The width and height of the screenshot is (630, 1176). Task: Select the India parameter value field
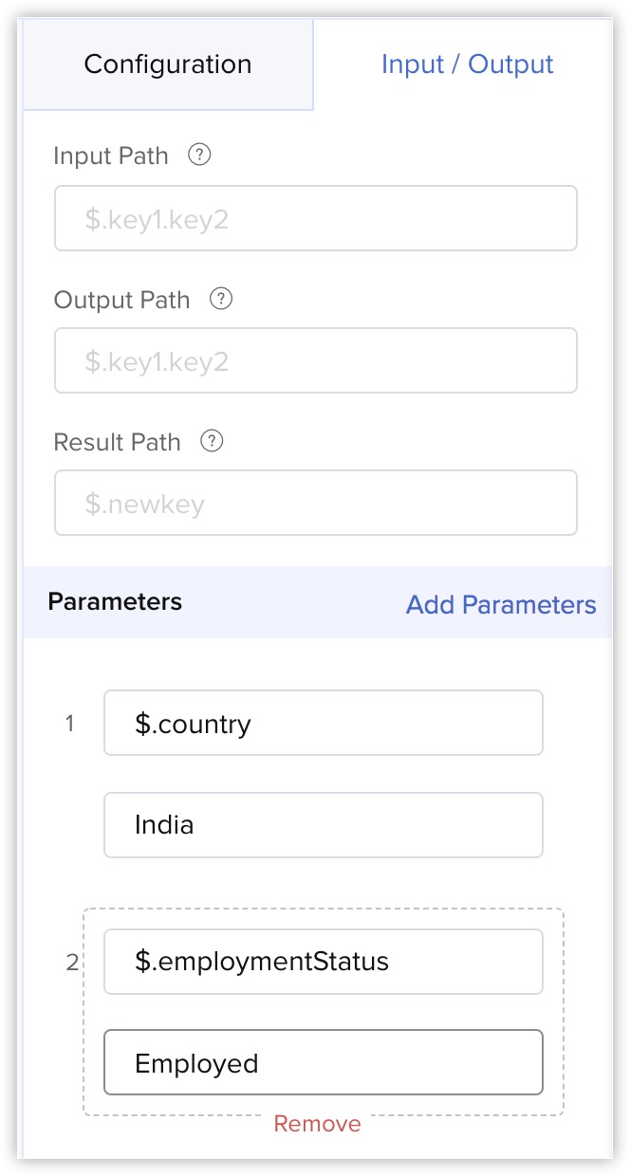click(324, 825)
